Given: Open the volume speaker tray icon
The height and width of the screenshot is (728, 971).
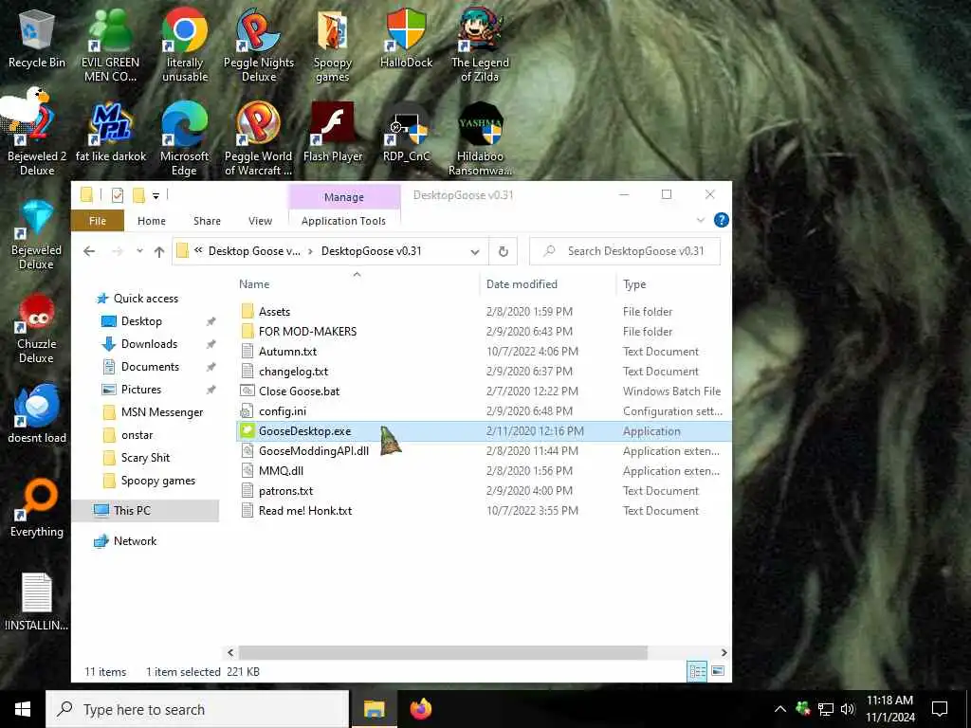Looking at the screenshot, I should coord(848,709).
